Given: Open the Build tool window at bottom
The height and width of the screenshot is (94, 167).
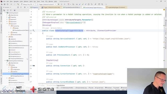Looking at the screenshot, I should coord(116,88).
